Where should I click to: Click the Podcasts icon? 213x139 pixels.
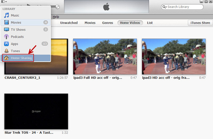(x=6, y=37)
